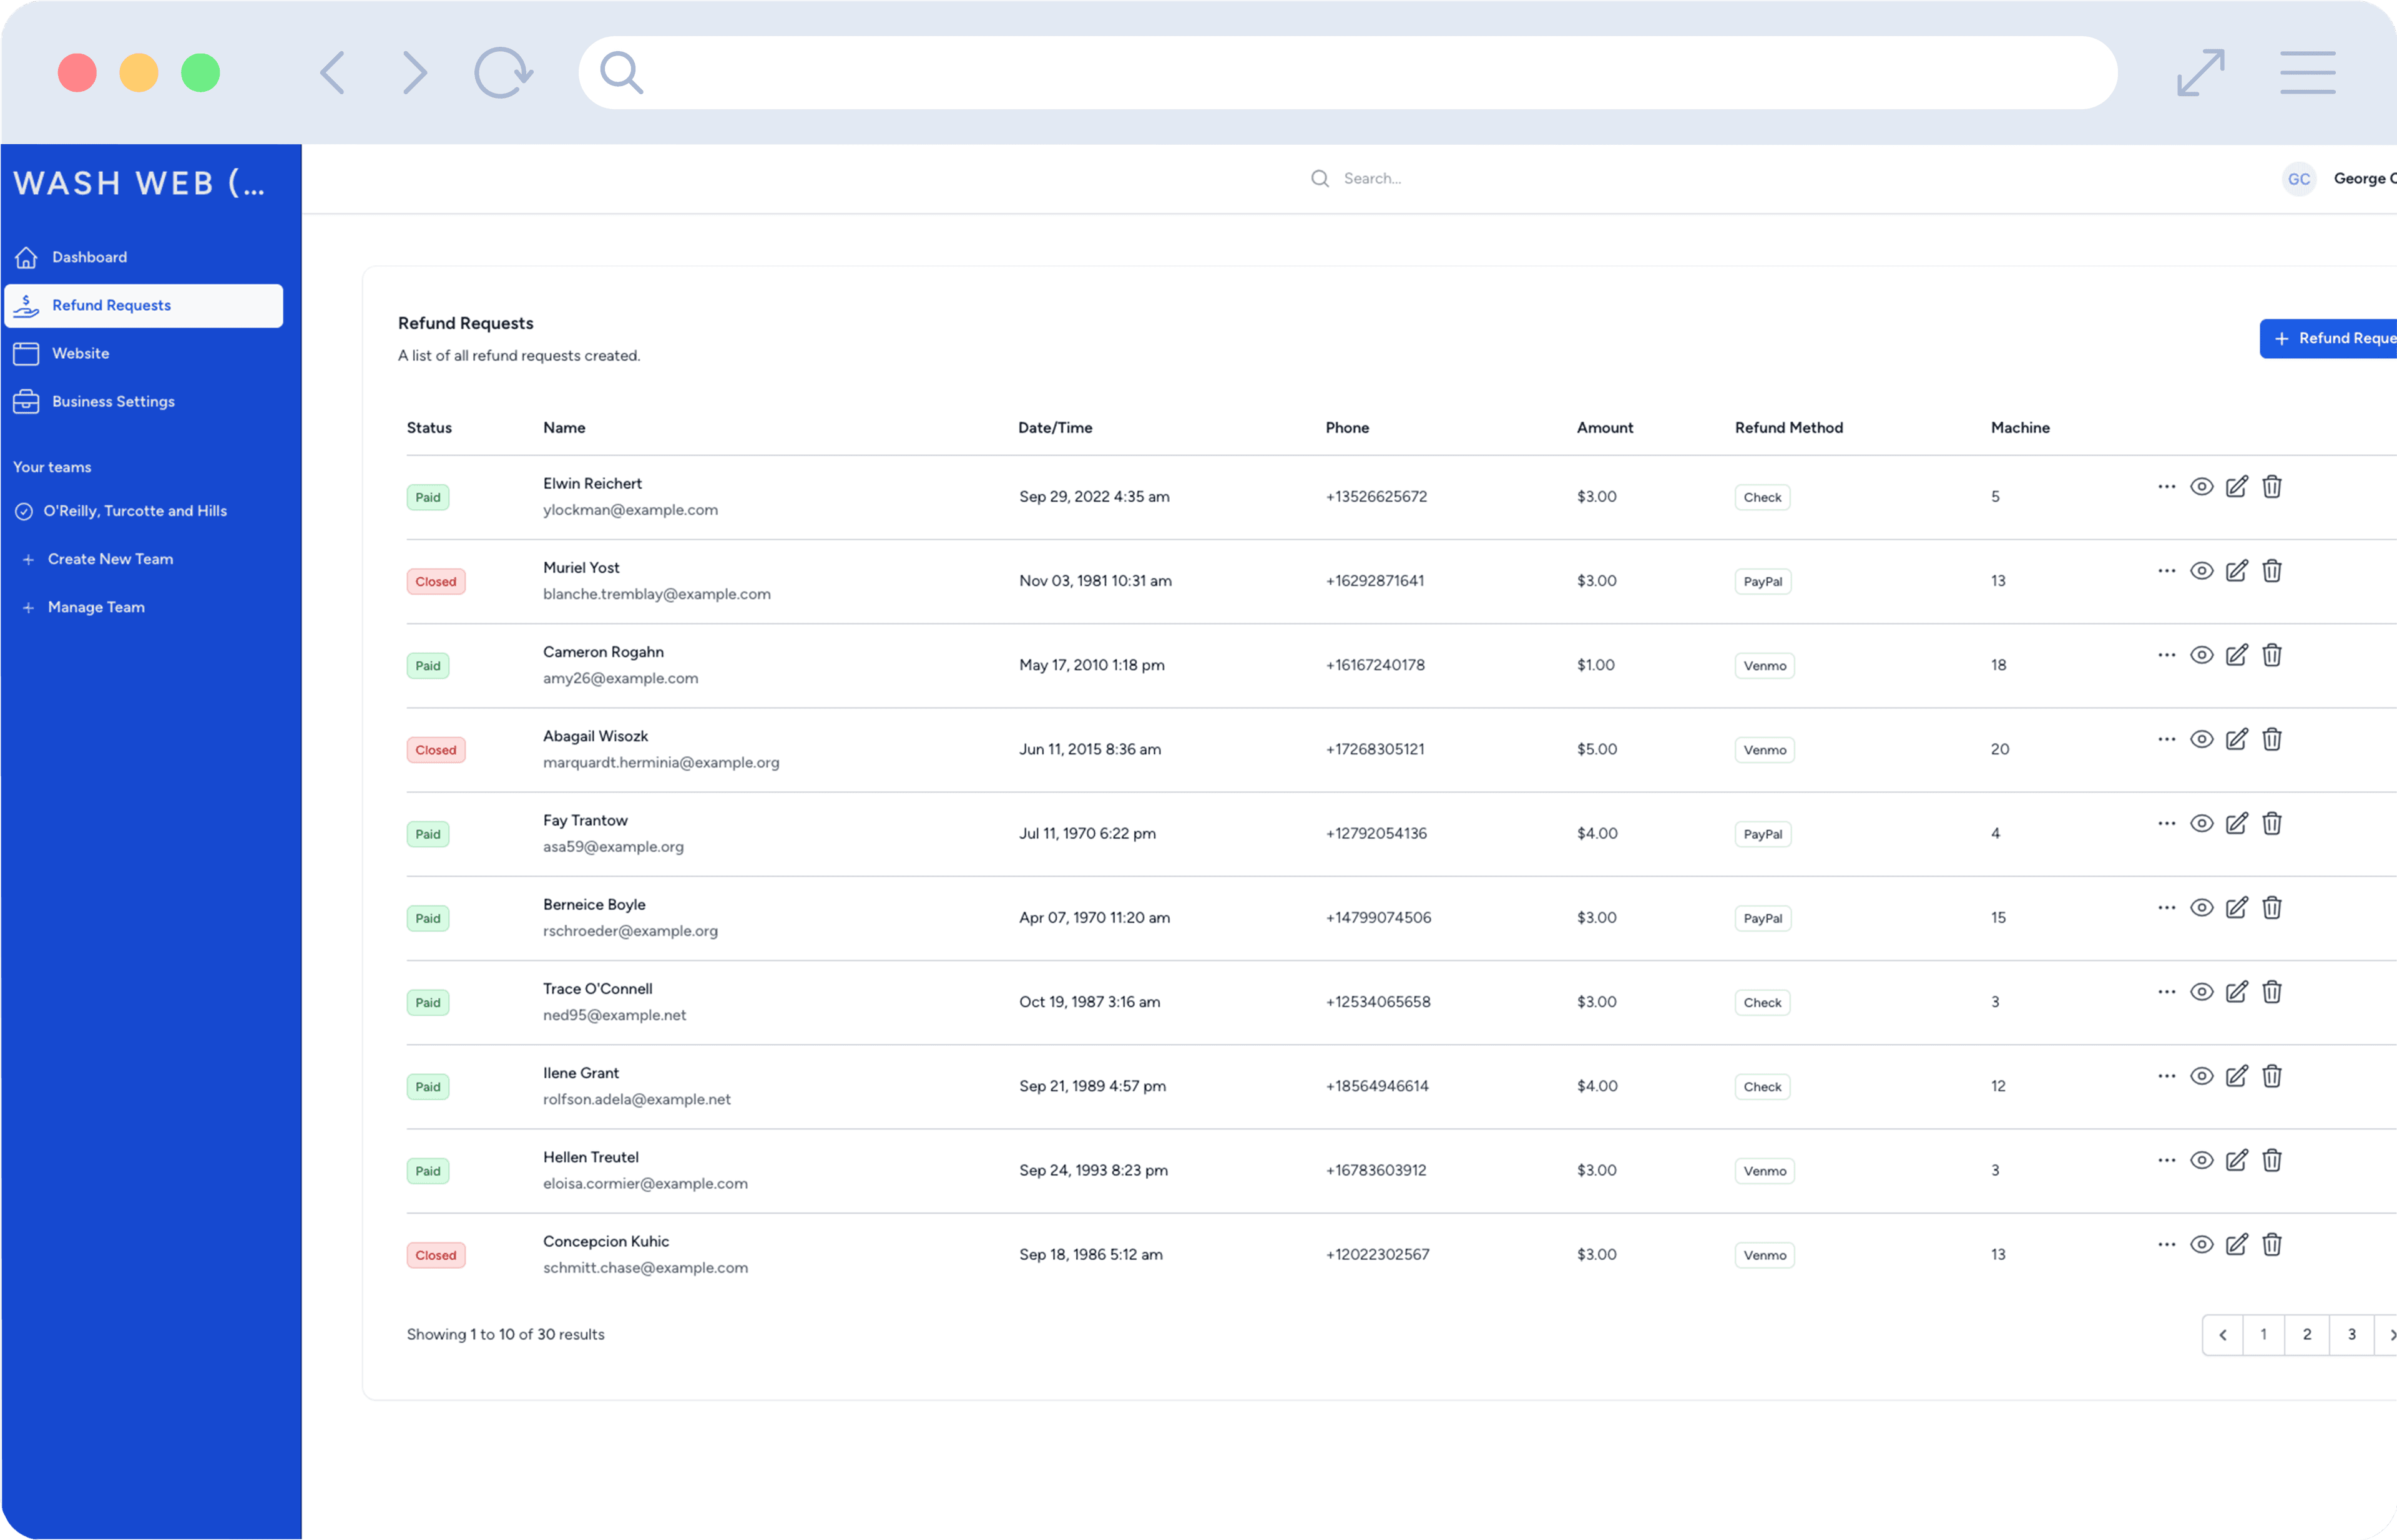Select Refund Requests sidebar item
The height and width of the screenshot is (1540, 2397).
(143, 305)
